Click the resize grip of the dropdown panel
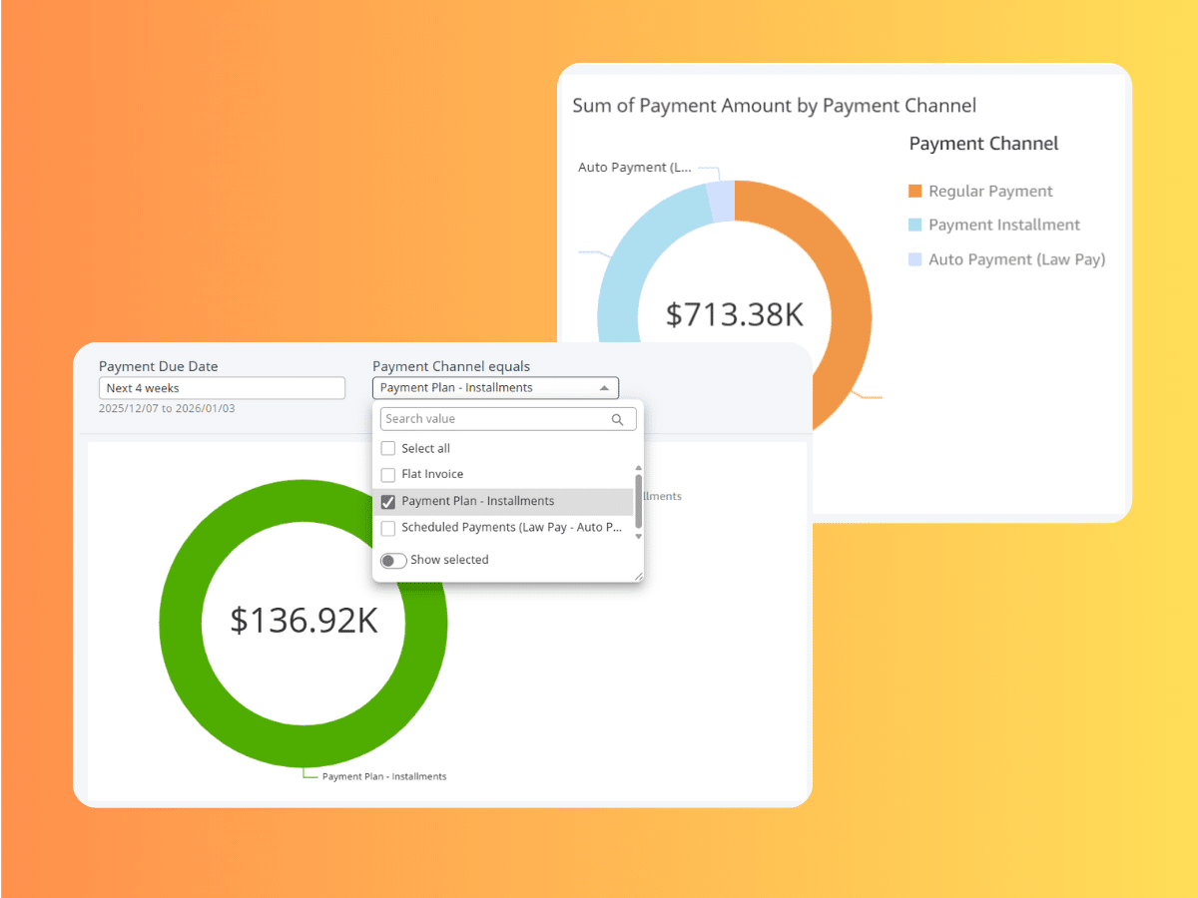 coord(638,576)
